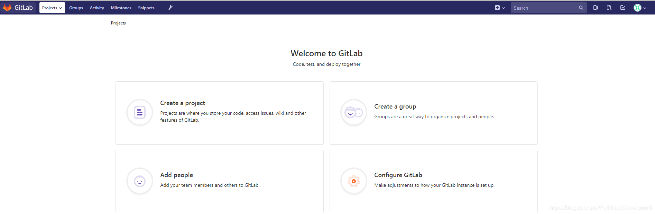Viewport: 655px width, 214px height.
Task: Click the 'Projects are where you store' description
Action: pyautogui.click(x=233, y=116)
